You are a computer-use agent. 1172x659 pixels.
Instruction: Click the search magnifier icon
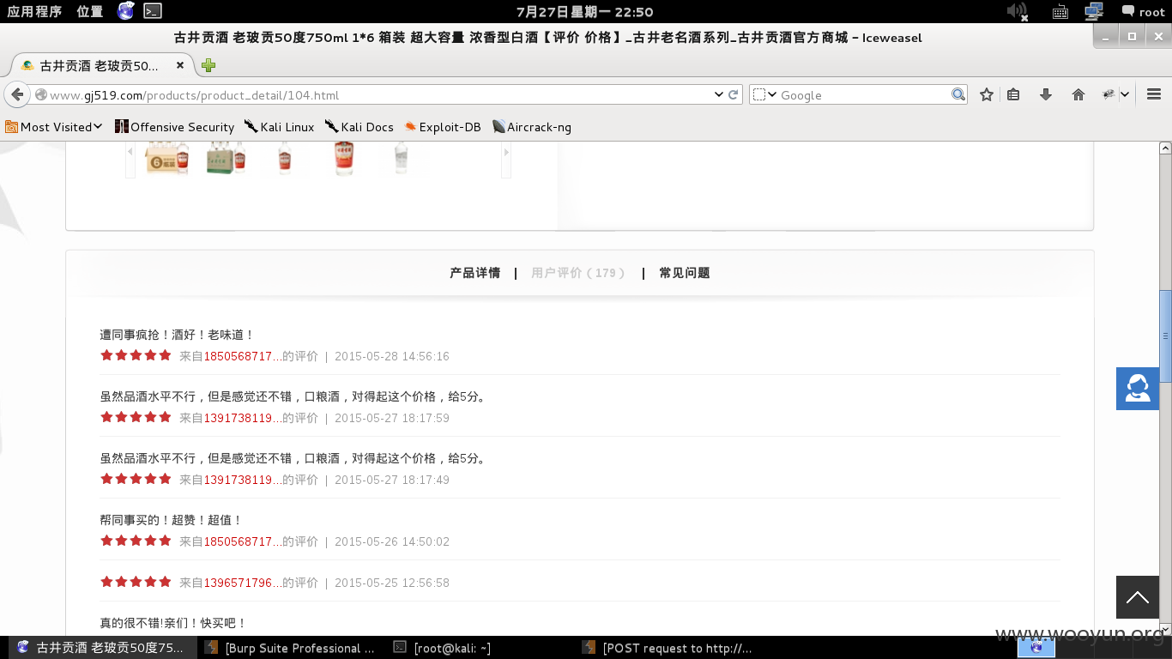(x=958, y=95)
